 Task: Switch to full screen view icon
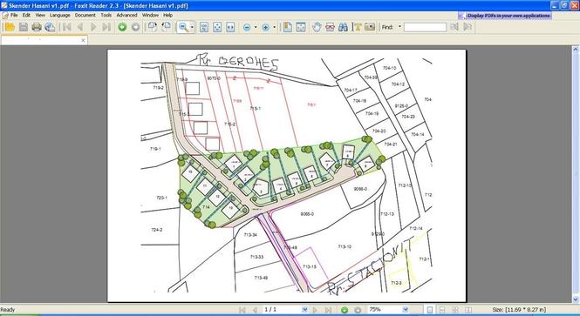click(301, 27)
